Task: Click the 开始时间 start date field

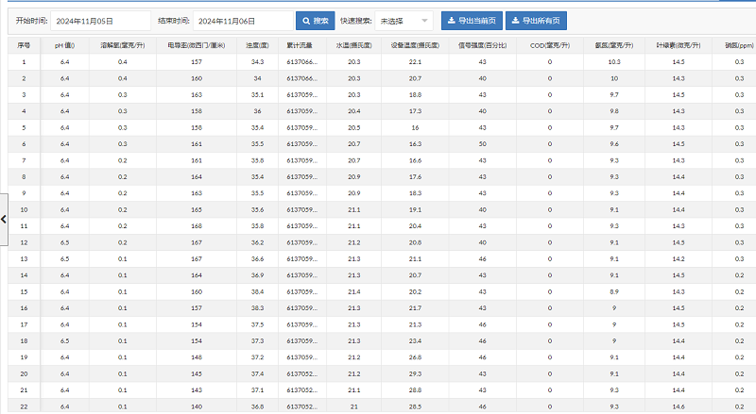Action: pos(99,21)
